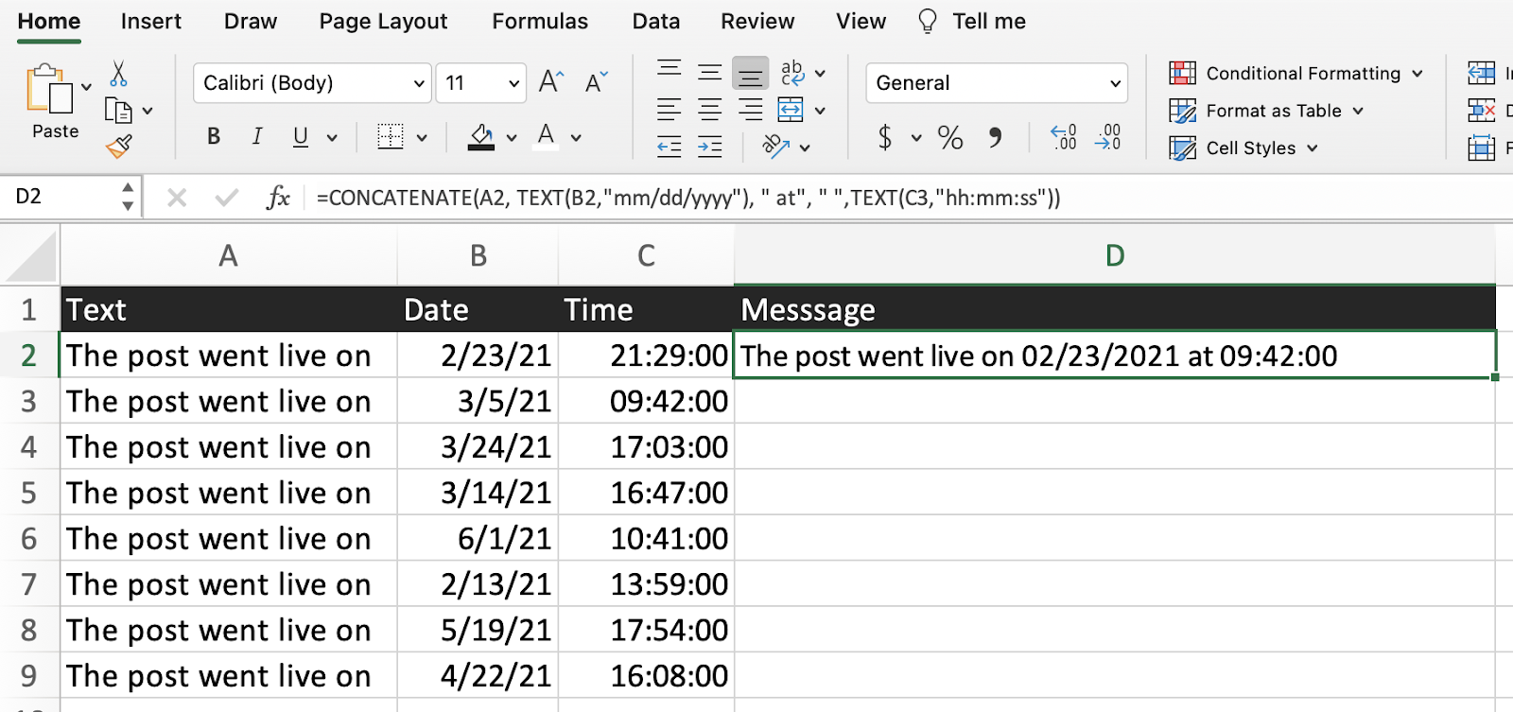Screen dimensions: 1513x712
Task: Apply currency dollar format
Action: click(x=885, y=138)
